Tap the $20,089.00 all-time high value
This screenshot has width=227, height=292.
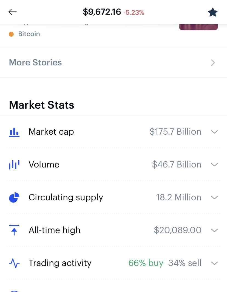coord(178,230)
